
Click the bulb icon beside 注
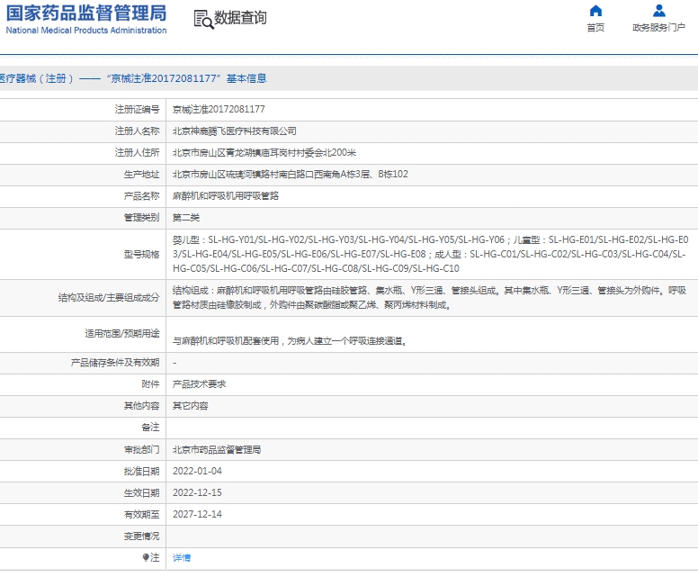pos(146,557)
